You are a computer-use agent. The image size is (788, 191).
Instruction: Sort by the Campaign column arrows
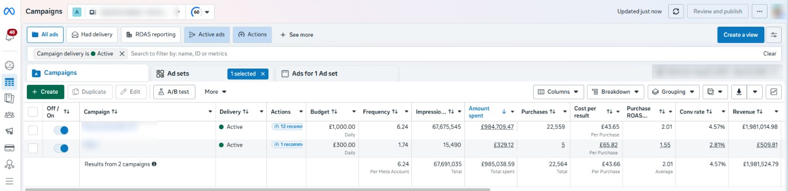(x=115, y=112)
